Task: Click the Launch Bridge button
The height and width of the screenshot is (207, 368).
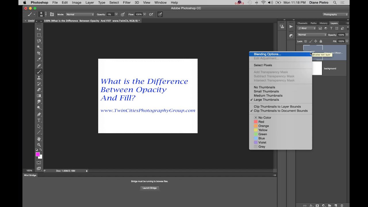Action: point(150,188)
